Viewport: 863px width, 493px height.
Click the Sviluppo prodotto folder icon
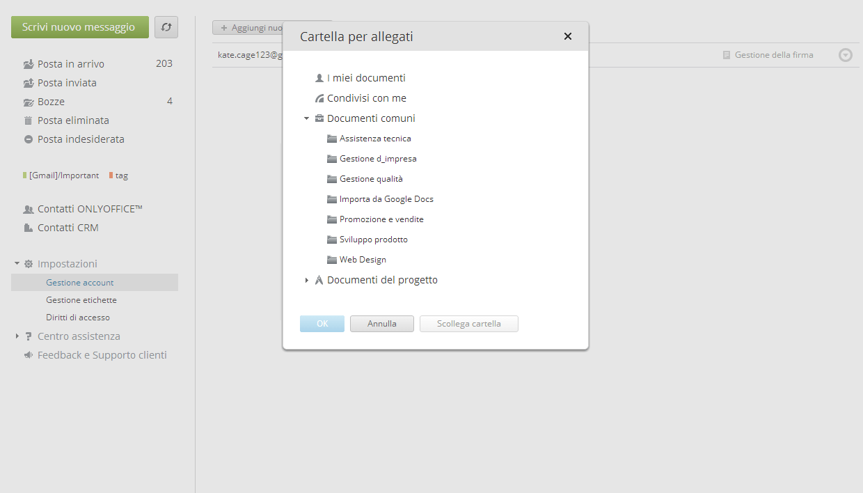pos(332,240)
